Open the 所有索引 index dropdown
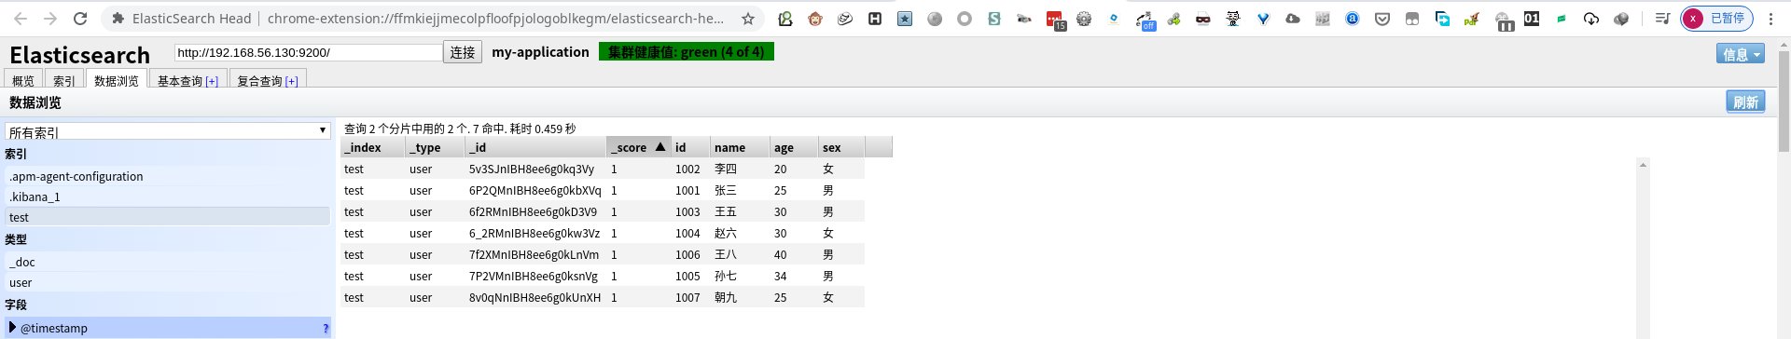Viewport: 1791px width, 339px height. tap(168, 131)
